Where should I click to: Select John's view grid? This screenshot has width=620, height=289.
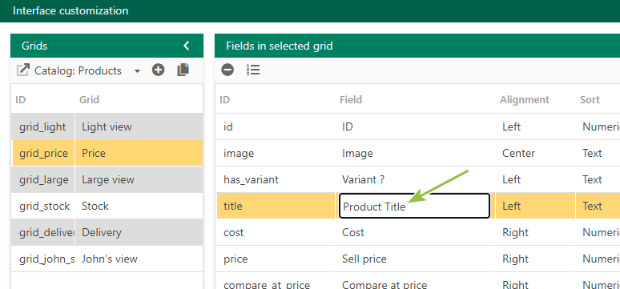point(107,259)
